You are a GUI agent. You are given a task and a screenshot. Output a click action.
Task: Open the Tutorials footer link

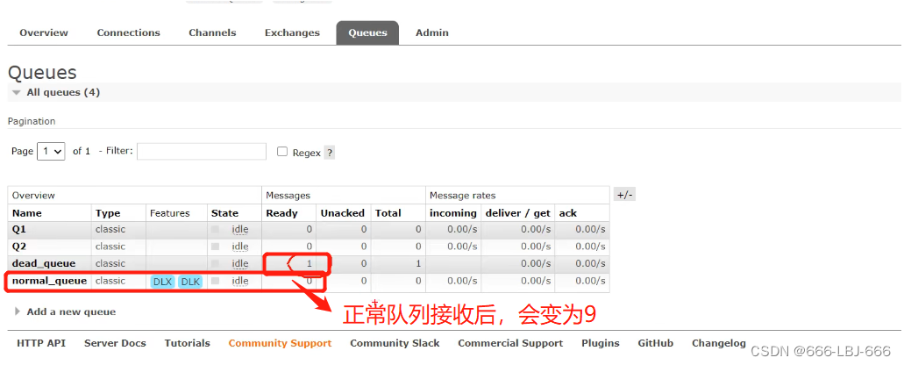pos(187,343)
